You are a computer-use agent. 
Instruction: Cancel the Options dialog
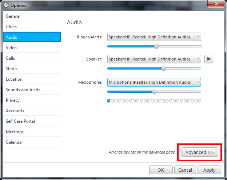(x=185, y=170)
